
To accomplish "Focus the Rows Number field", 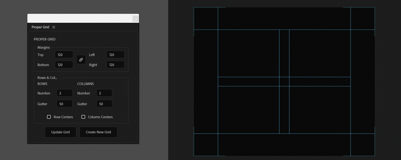I will click(x=64, y=93).
